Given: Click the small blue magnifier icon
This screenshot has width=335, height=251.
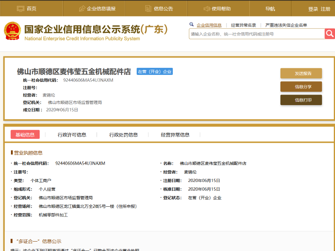Looking at the screenshot, I should 191,25.
